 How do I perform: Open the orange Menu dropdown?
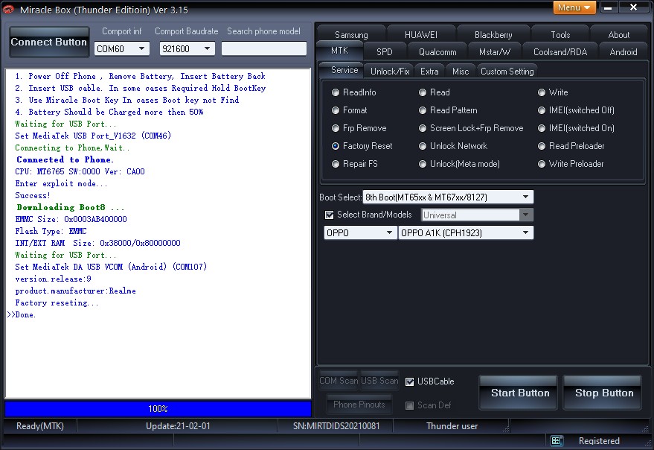(574, 7)
